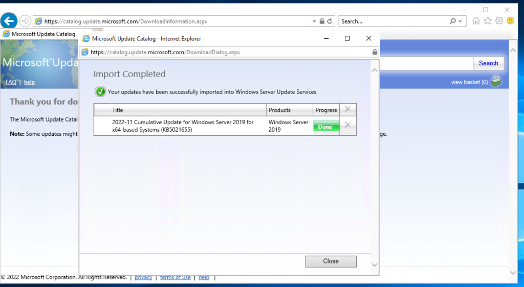Click the main page scrollbar down arrow
524x287 pixels.
pos(513,272)
